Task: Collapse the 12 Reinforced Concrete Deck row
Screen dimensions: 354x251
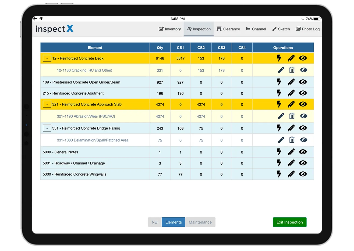Action: [47, 58]
